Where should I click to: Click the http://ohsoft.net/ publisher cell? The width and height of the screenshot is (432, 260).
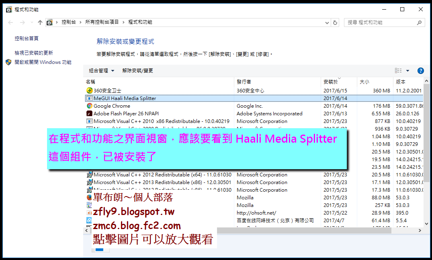256,213
